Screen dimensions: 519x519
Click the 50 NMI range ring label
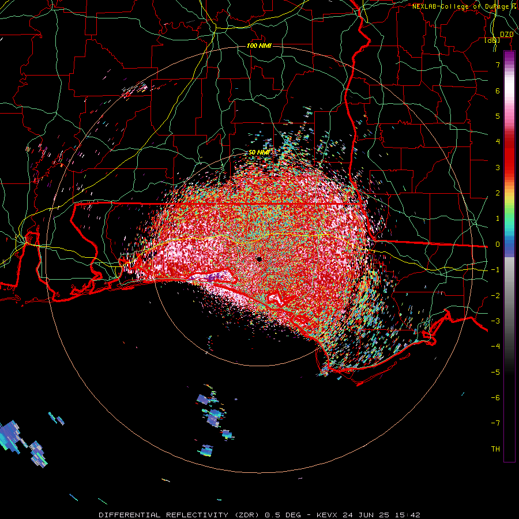click(x=259, y=152)
